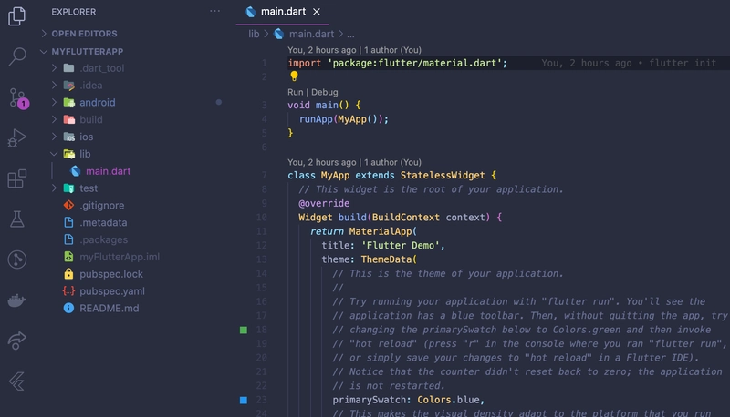Screen dimensions: 730x417
Task: Open the Testing flask icon
Action: tap(16, 219)
